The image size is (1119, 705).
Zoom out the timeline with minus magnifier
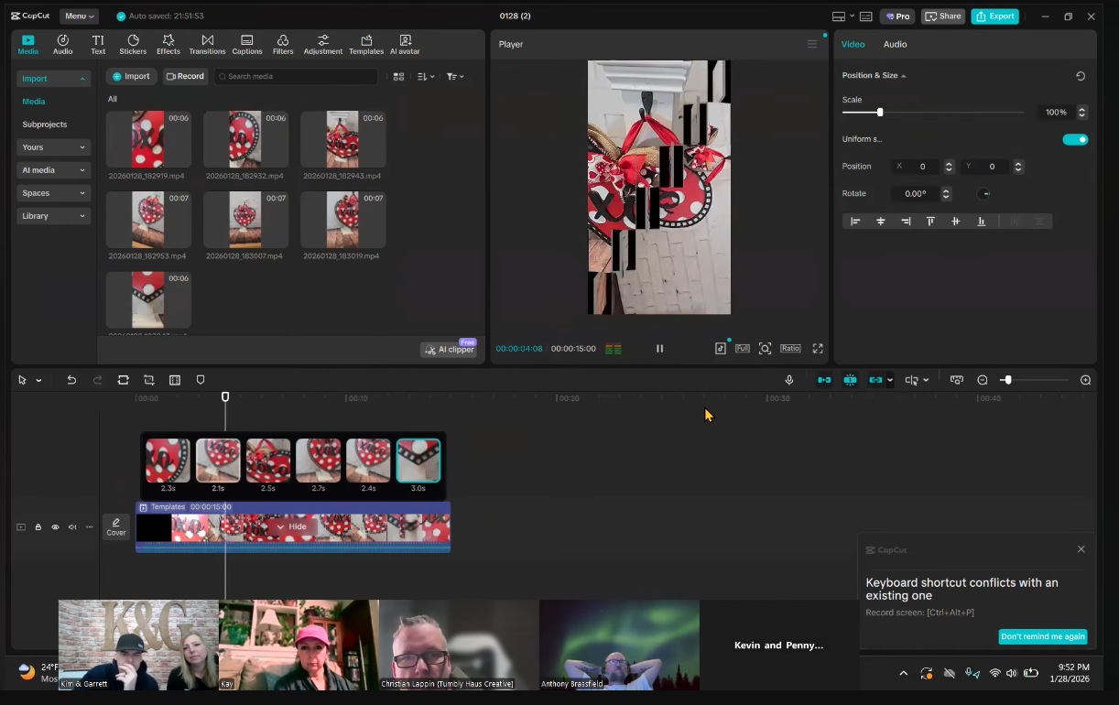983,380
